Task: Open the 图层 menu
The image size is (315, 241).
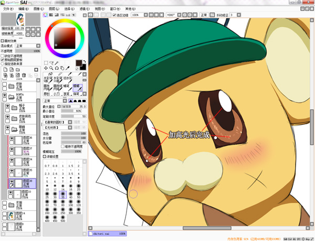Action: [54, 9]
